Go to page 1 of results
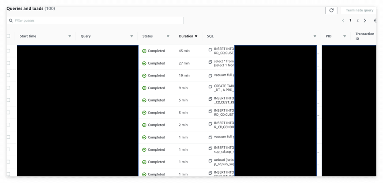The image size is (383, 183). click(x=350, y=20)
